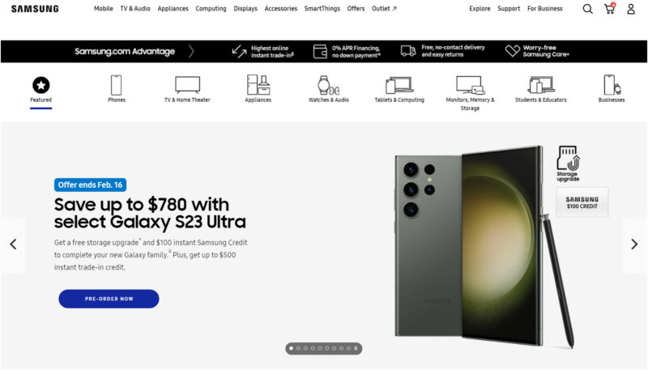
Task: Open the search magnifier icon
Action: point(587,9)
